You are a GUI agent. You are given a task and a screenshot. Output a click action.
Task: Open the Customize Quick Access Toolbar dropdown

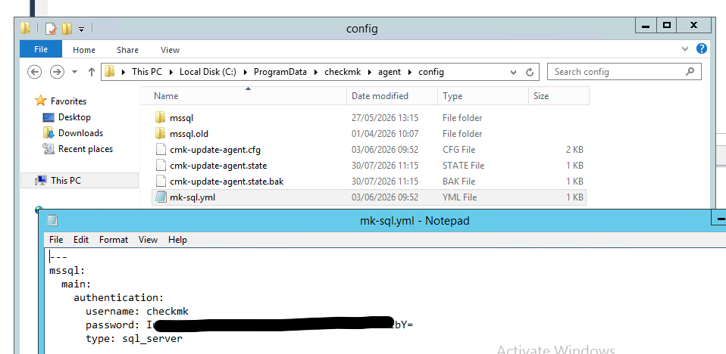click(81, 29)
